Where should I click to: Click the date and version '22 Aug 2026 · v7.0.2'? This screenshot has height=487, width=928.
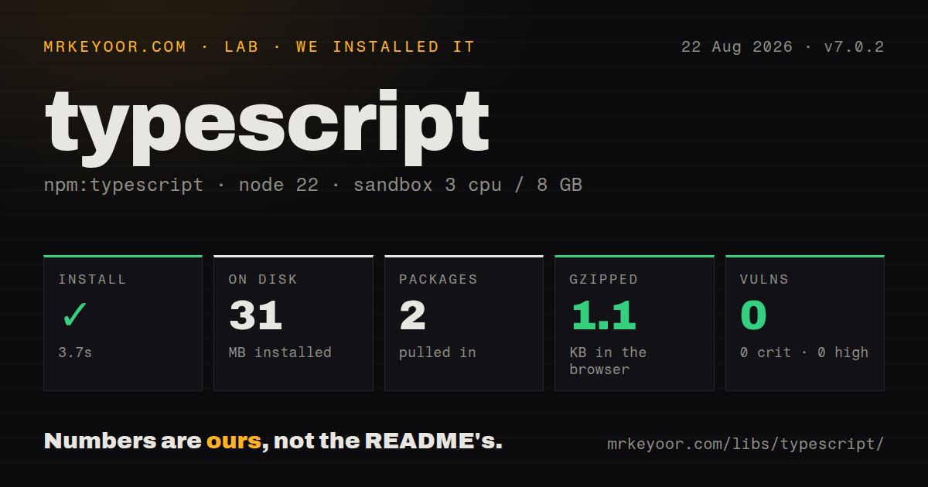pos(783,47)
